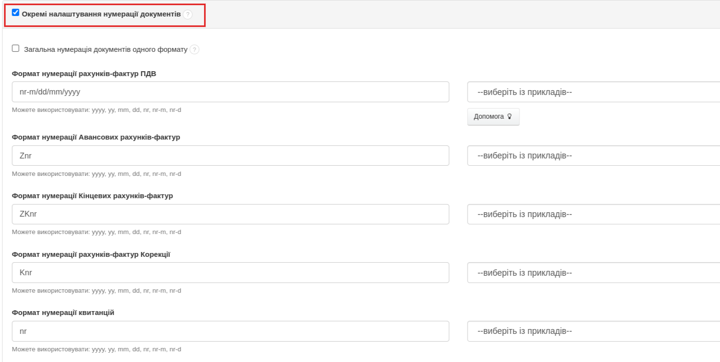Click the Кінцевих invoice format field containing ZKnr
The width and height of the screenshot is (720, 362).
coord(230,214)
